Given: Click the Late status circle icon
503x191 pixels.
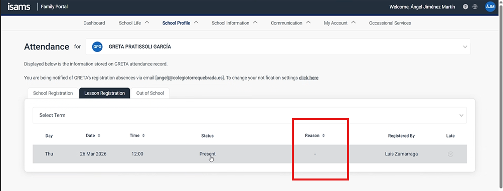Looking at the screenshot, I should (450, 154).
